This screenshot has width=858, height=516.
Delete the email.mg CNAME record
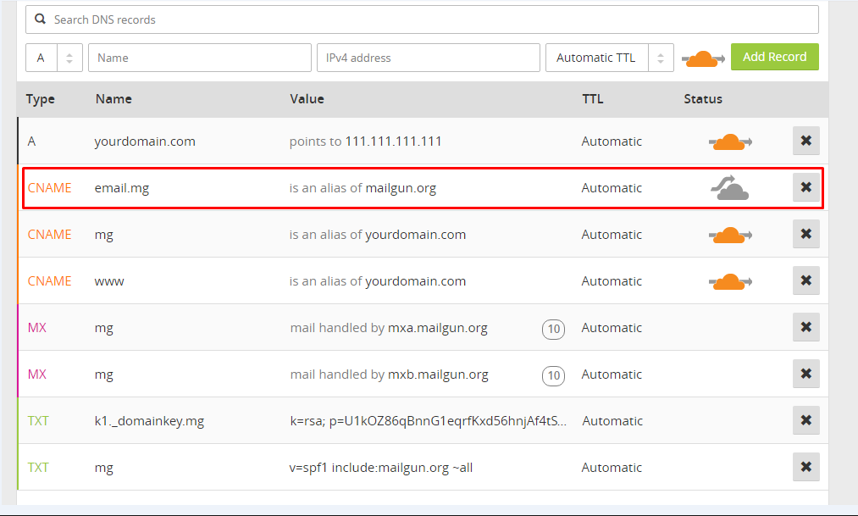pyautogui.click(x=805, y=187)
